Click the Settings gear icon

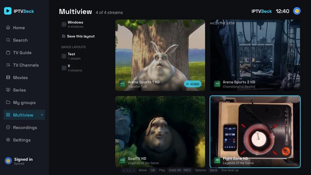(x=8, y=140)
